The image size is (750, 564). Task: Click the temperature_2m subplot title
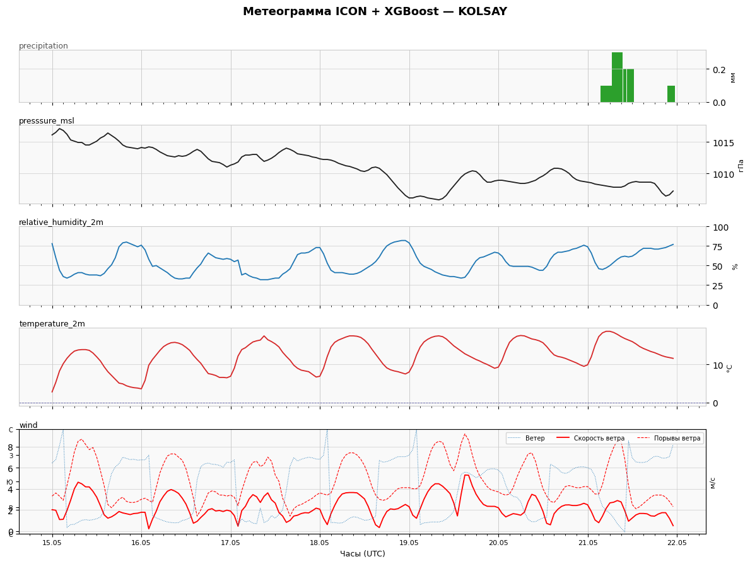point(52,323)
